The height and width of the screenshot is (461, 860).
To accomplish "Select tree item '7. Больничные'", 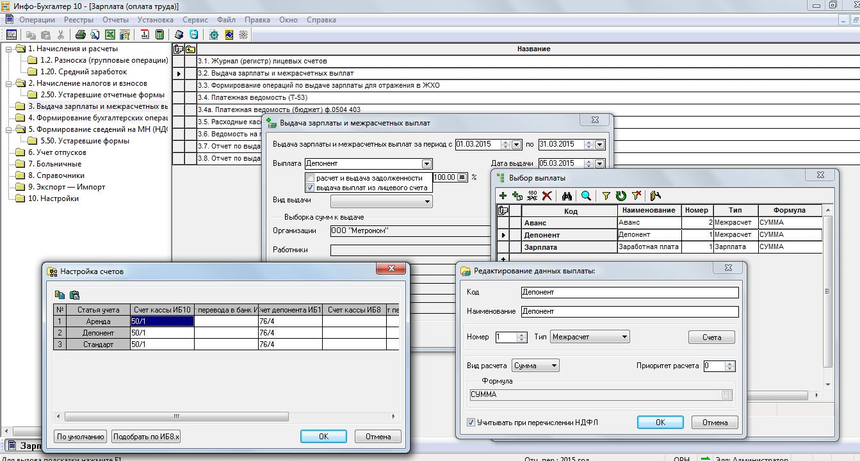I will point(54,164).
